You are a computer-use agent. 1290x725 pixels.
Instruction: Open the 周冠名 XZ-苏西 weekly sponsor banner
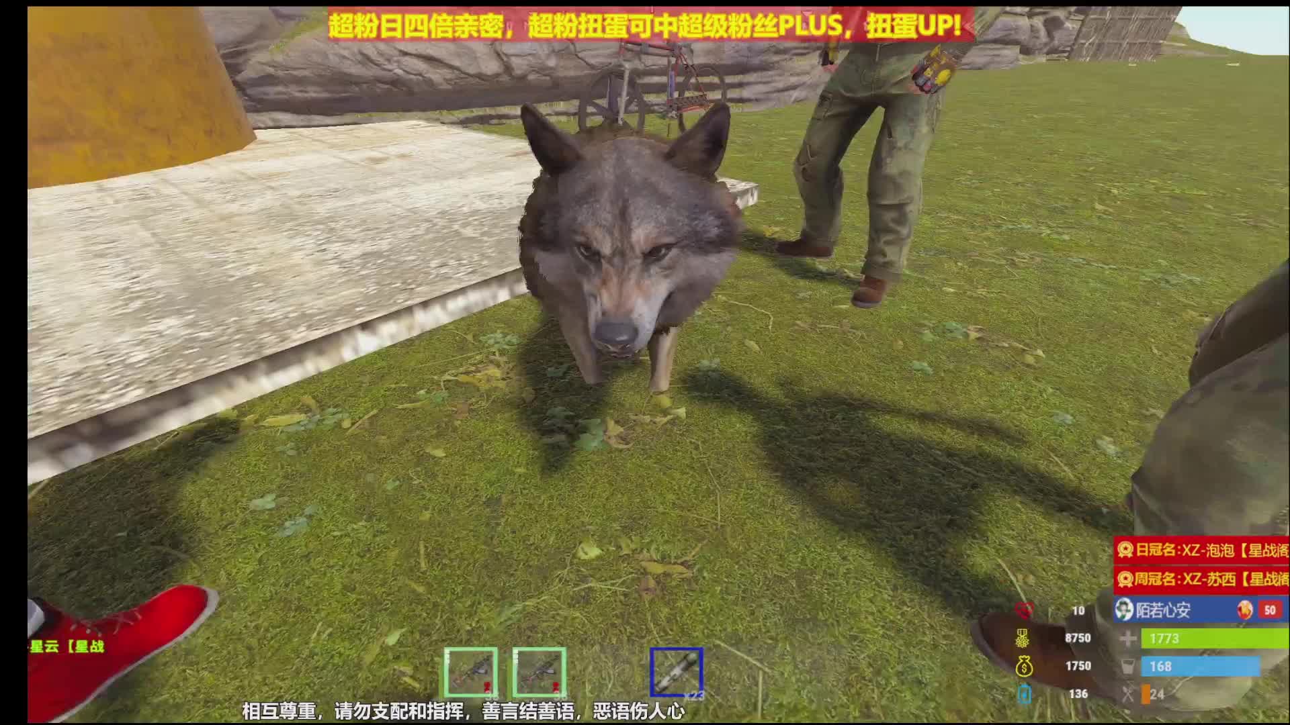pyautogui.click(x=1202, y=579)
